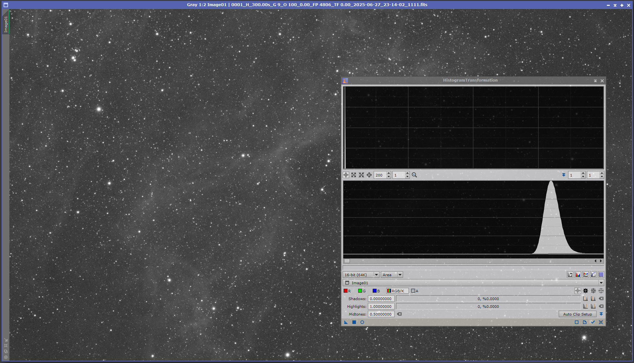Click the Image01 vertical view tab
Viewport: 634px width, 363px height.
[x=6, y=24]
